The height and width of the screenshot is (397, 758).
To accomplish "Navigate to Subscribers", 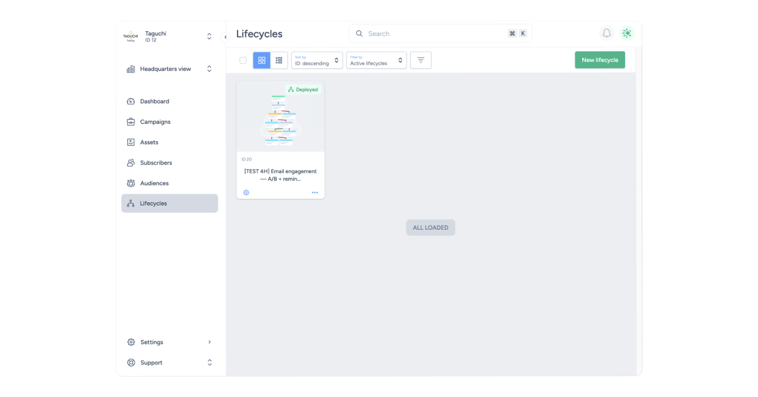I will pyautogui.click(x=170, y=163).
